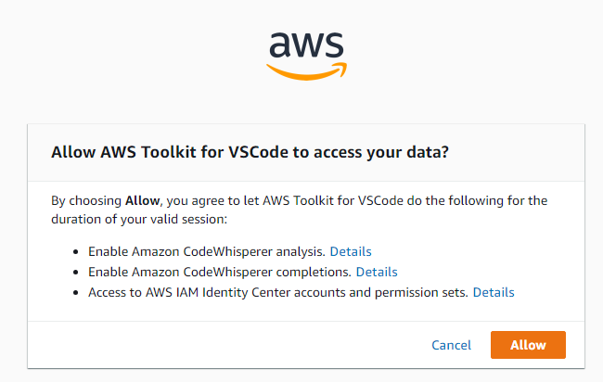This screenshot has height=382, width=603.
Task: Click the dialog heading about VSCode access
Action: tap(250, 152)
